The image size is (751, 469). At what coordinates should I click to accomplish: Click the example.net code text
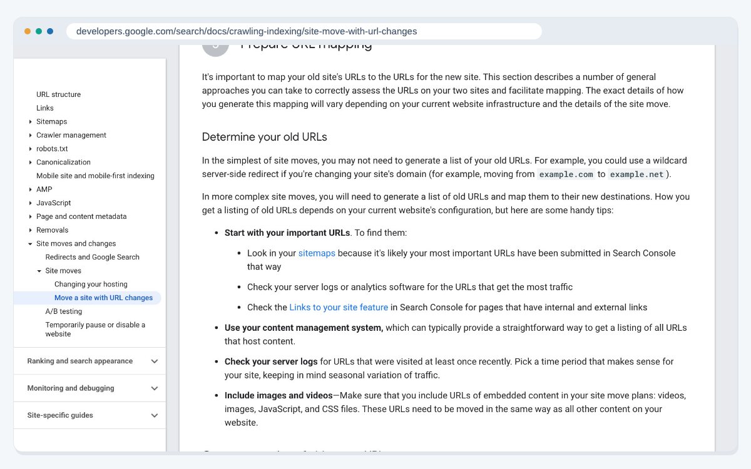[x=637, y=174]
